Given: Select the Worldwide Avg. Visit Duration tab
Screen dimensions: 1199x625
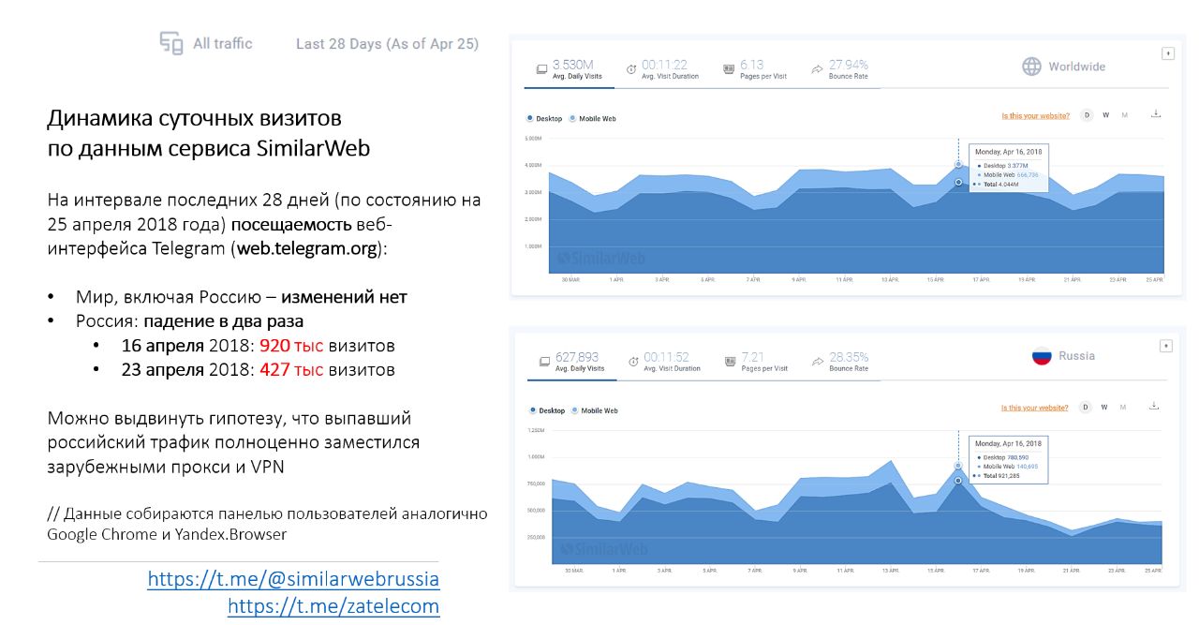Looking at the screenshot, I should [662, 69].
